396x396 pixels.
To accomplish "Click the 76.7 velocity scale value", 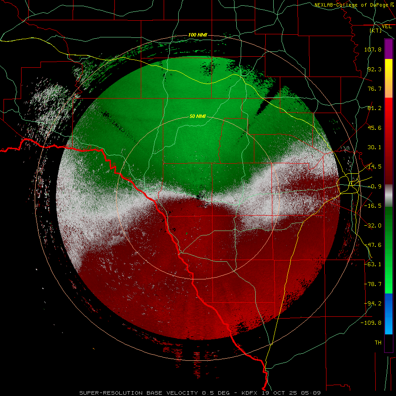I will coord(374,88).
